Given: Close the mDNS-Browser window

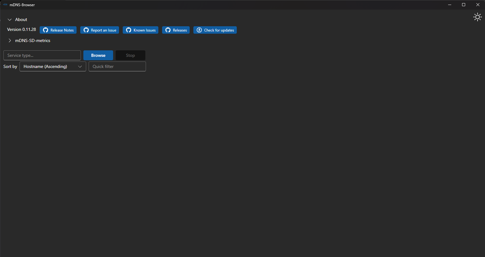Looking at the screenshot, I should click(x=478, y=5).
